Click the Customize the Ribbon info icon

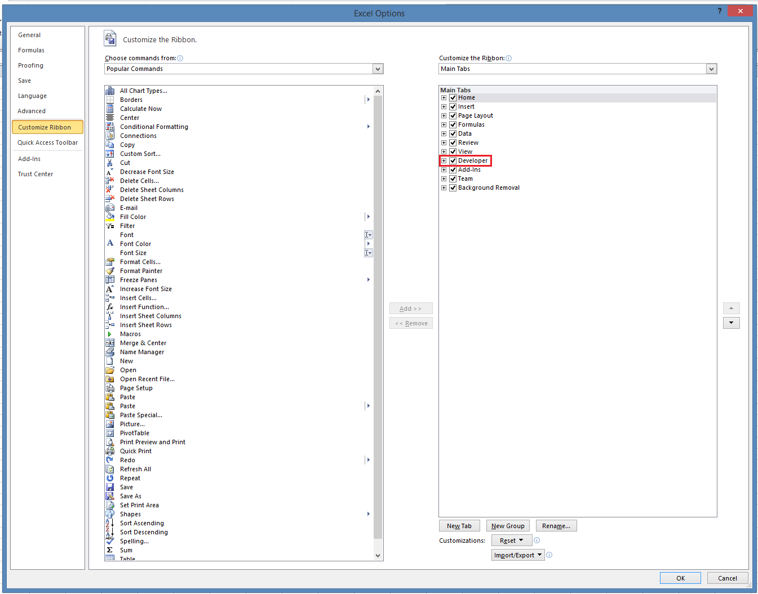(x=509, y=58)
